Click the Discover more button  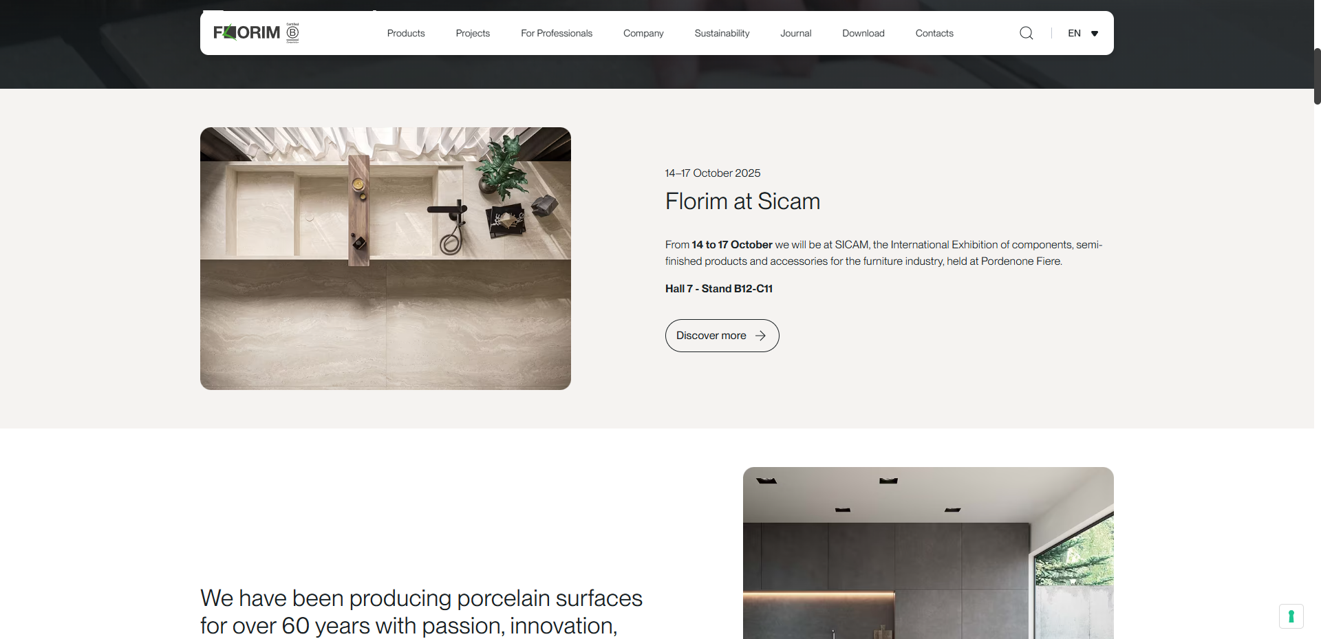click(722, 336)
